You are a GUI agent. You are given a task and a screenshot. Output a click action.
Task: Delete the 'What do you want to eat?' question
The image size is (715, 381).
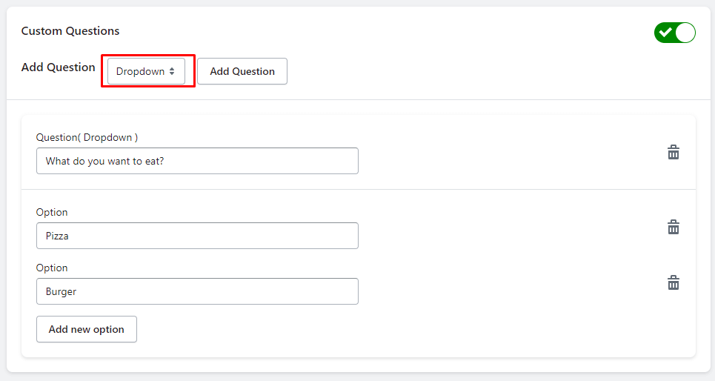pyautogui.click(x=674, y=153)
